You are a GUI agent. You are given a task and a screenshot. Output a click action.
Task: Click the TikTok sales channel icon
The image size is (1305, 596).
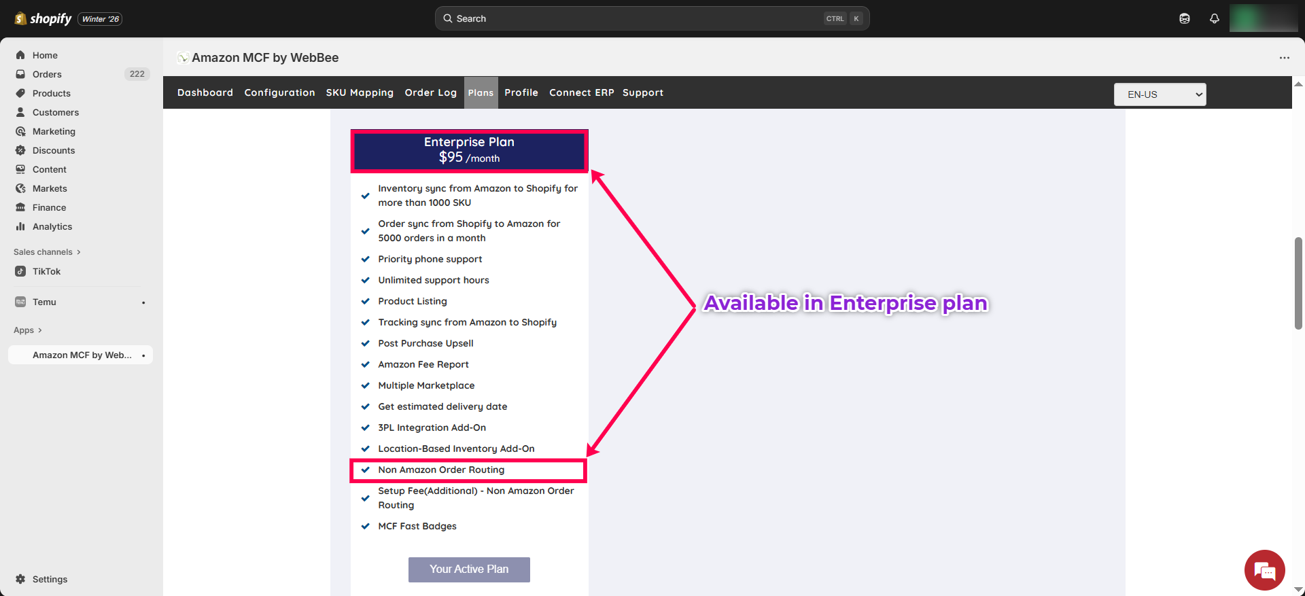pyautogui.click(x=20, y=271)
